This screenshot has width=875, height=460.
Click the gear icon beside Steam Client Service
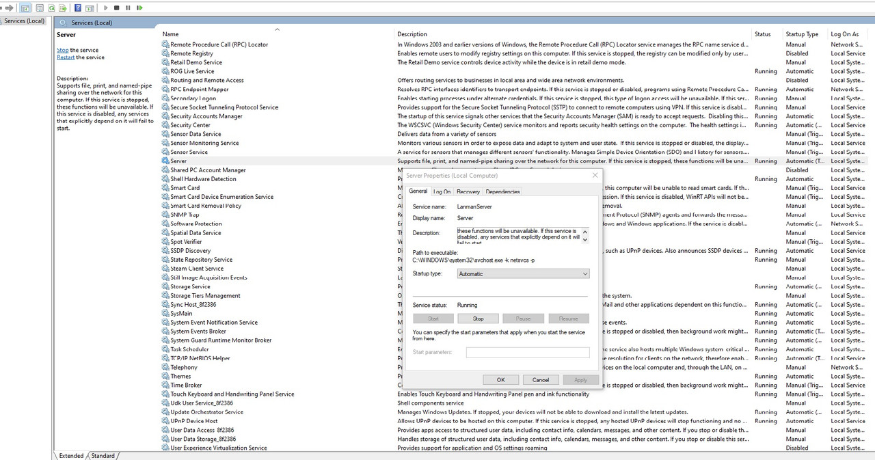coord(165,269)
